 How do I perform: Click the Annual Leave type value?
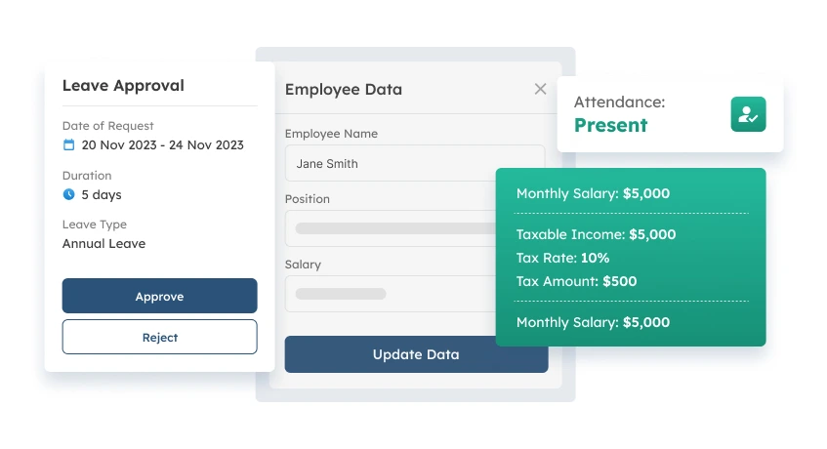(103, 243)
